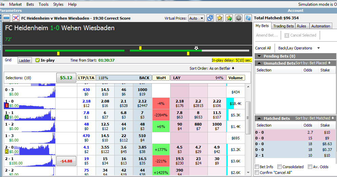Expand the Unmatched Bets section
The image size is (337, 177).
pyautogui.click(x=259, y=63)
